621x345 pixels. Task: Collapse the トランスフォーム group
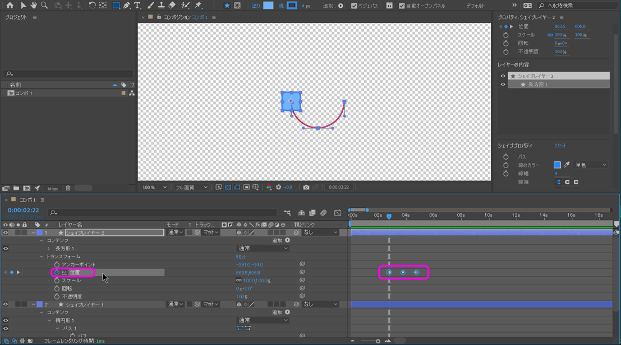tap(42, 257)
